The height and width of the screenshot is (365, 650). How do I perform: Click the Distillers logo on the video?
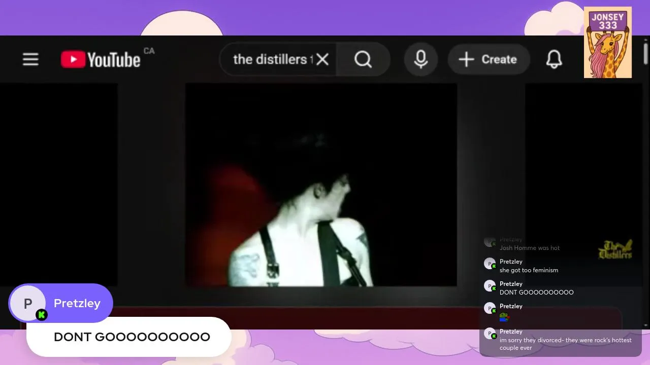(615, 249)
